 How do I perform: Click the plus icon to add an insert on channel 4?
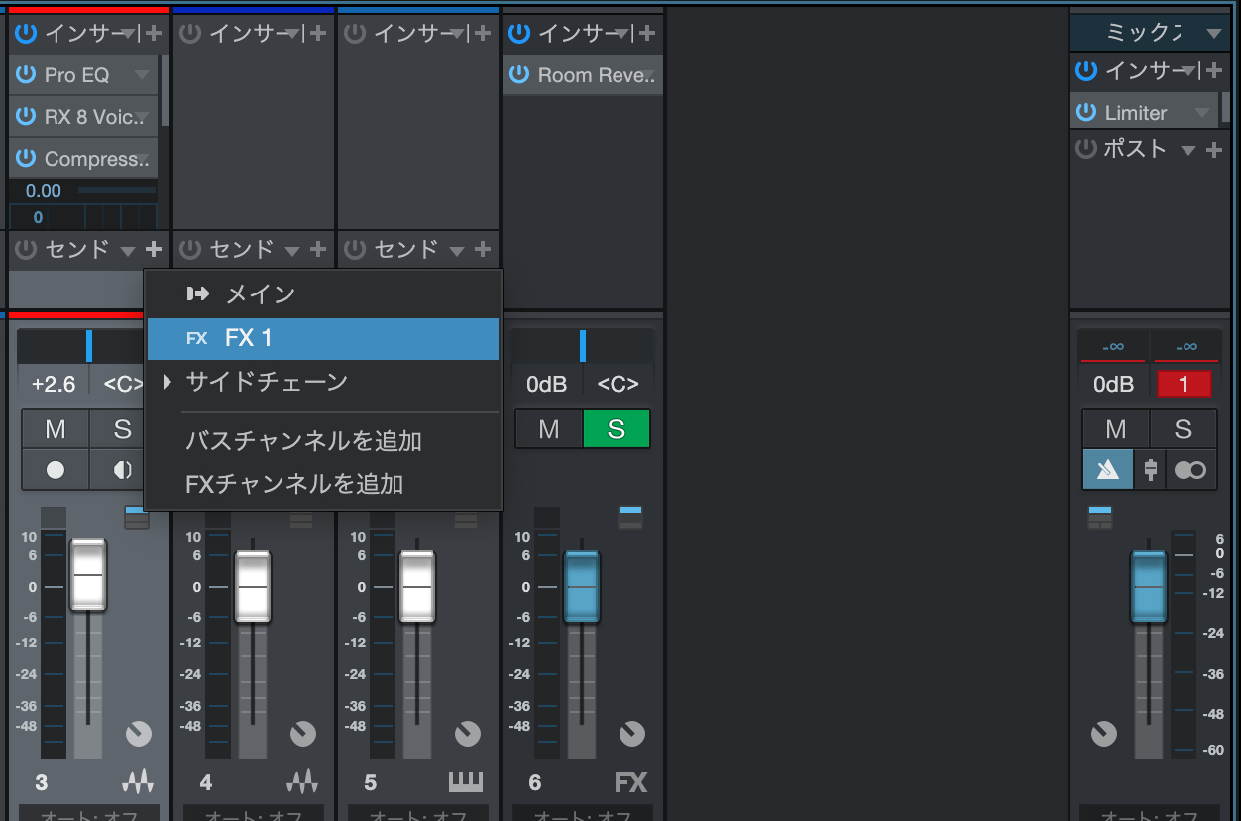pos(320,33)
